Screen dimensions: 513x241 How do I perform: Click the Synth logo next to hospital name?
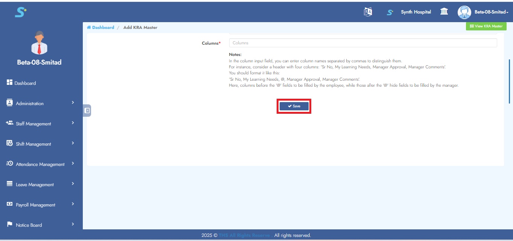coord(390,12)
